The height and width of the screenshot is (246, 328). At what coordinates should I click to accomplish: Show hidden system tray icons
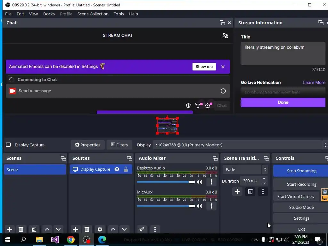(x=256, y=240)
